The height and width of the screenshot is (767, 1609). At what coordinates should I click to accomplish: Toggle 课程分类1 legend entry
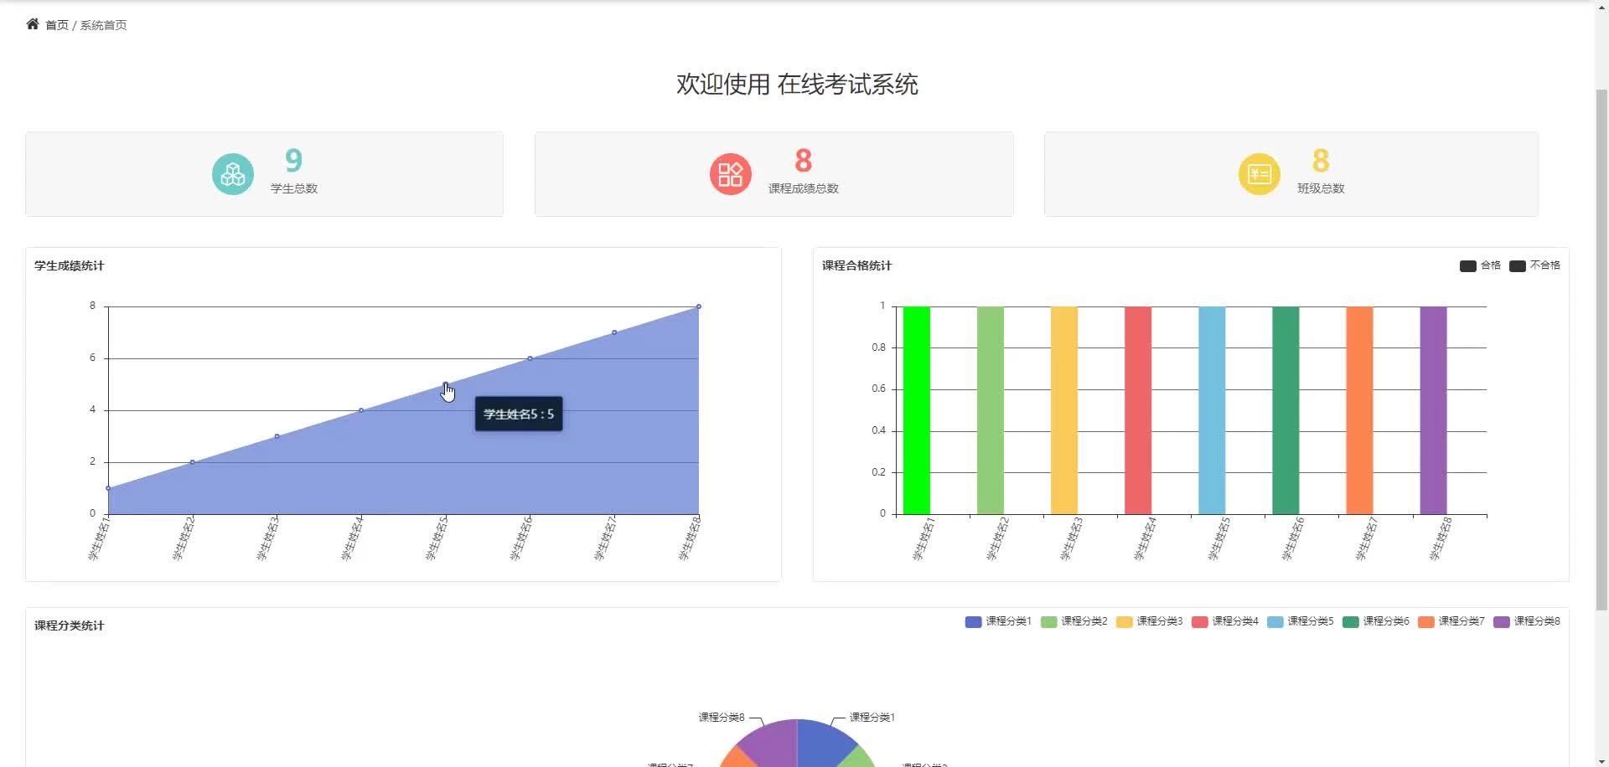998,621
